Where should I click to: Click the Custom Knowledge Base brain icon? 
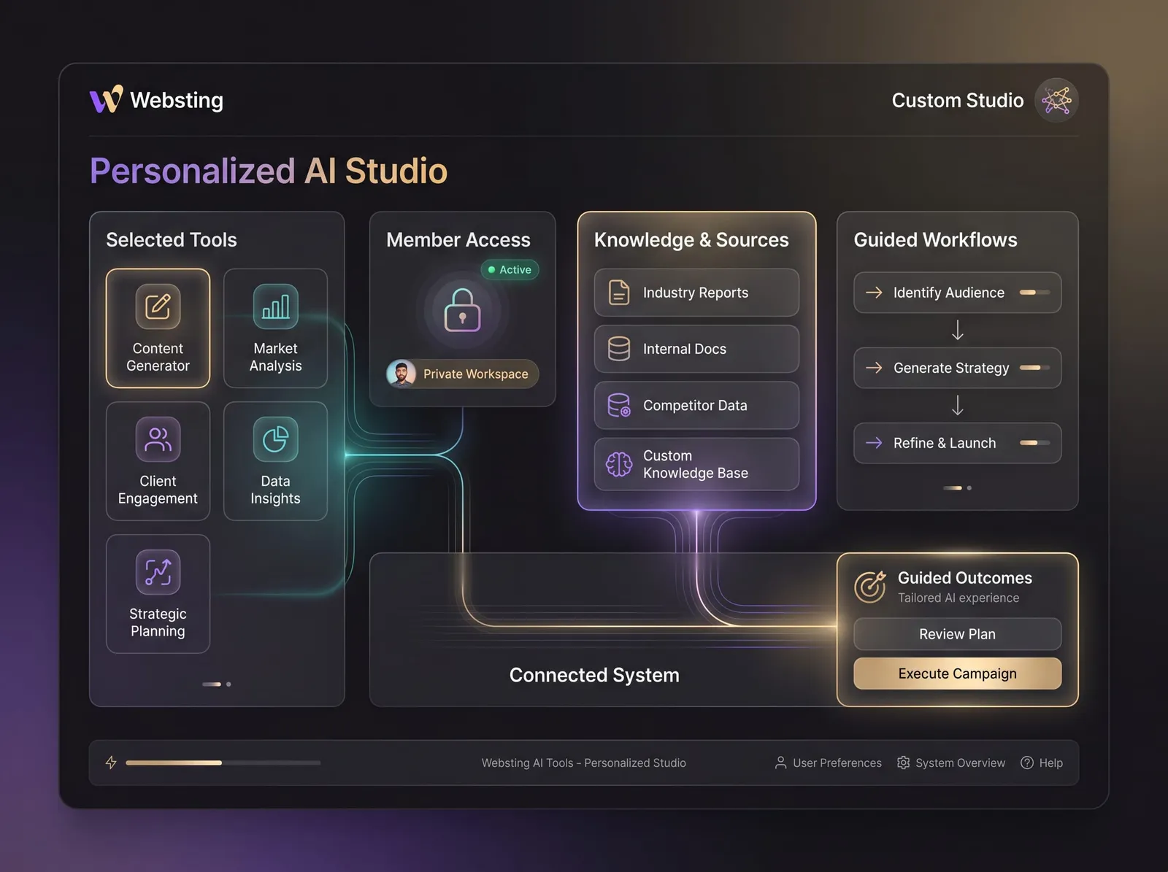[x=619, y=464]
